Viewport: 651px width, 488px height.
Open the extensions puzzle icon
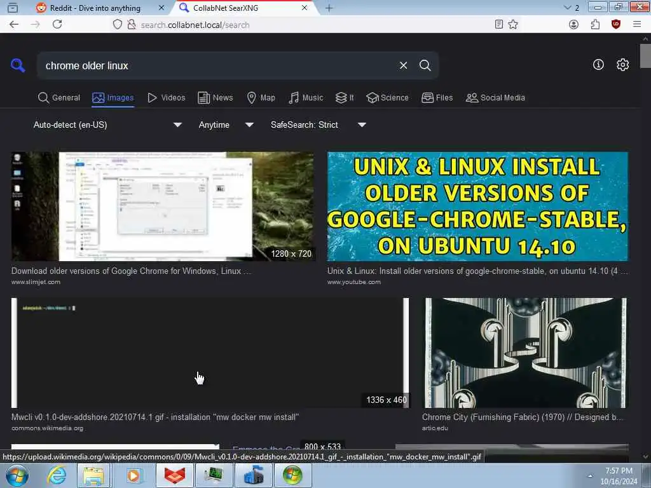595,25
